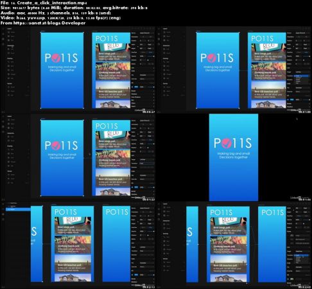Screen dimensions: 312x289
Task: Adjust the opacity slider in top-left frame's properties
Action: 150,56
